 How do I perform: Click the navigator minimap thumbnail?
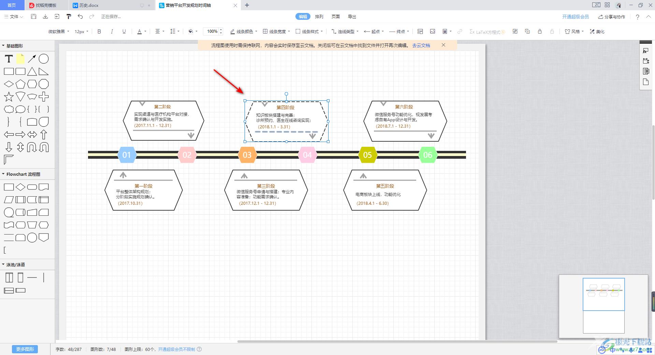(603, 305)
